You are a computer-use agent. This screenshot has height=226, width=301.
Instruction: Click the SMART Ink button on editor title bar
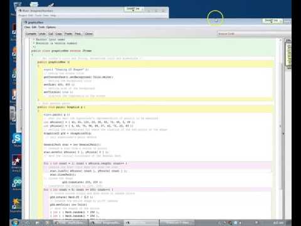[272, 21]
